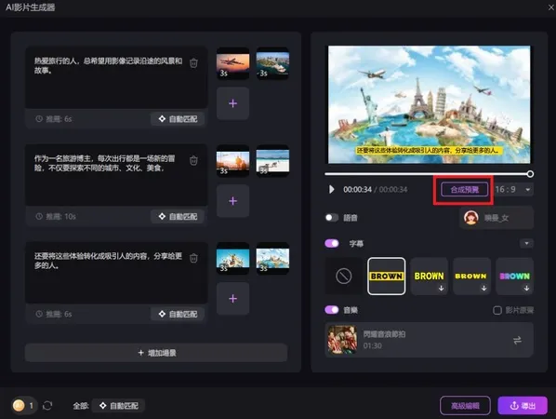Check the 影片原聲 original sound checkbox
556x419 pixels.
(x=497, y=310)
